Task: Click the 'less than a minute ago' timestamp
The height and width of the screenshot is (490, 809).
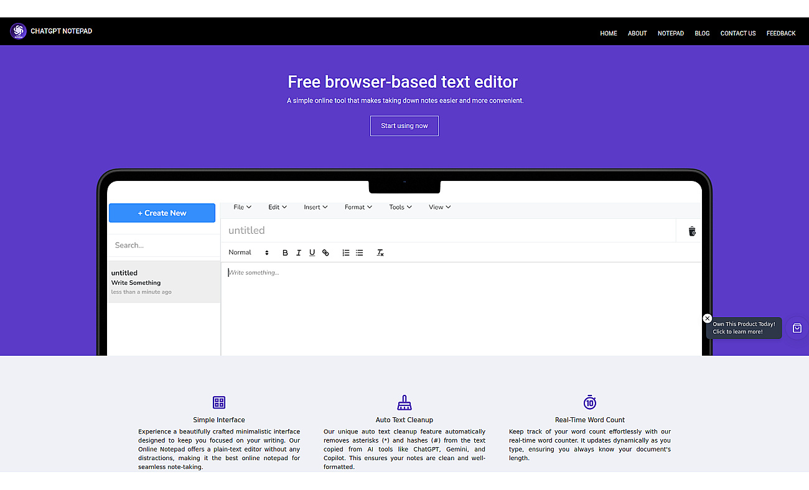Action: tap(141, 292)
